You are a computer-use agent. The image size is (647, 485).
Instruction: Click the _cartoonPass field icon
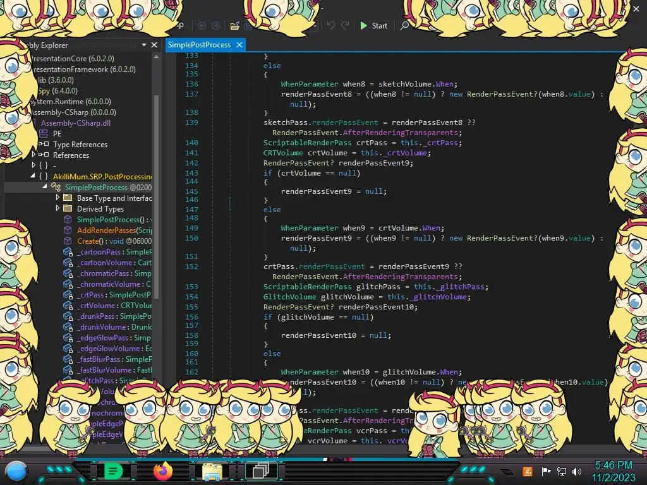coord(68,252)
